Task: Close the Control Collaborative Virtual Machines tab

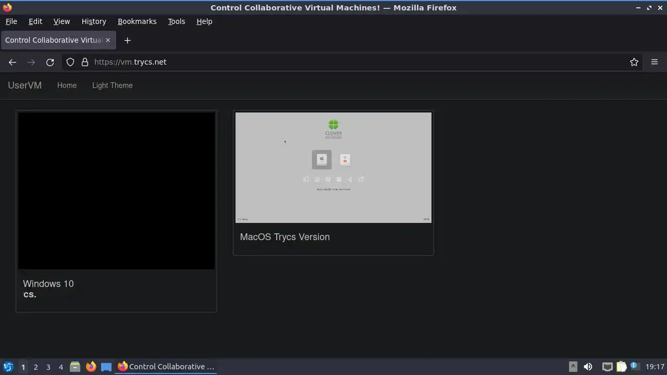Action: [108, 40]
